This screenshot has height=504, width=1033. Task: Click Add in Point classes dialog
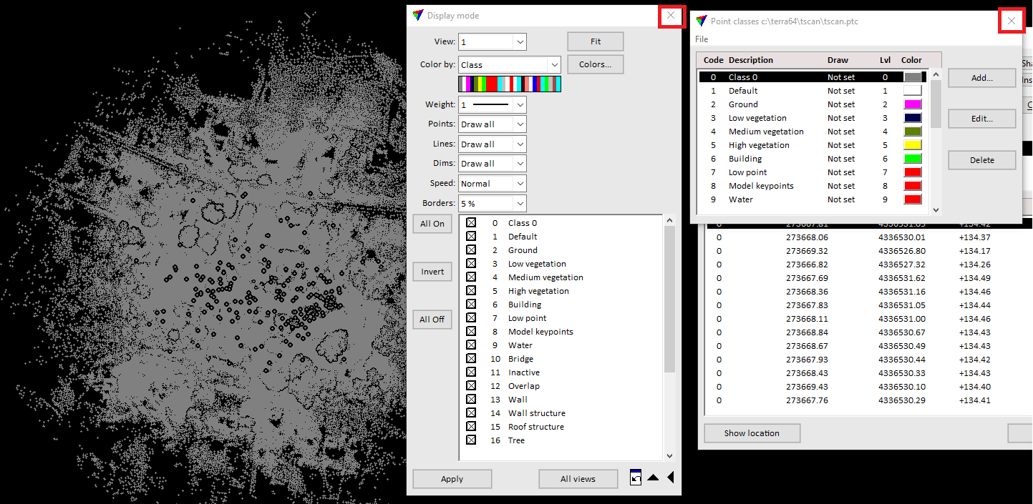(981, 77)
